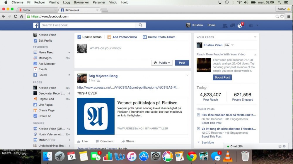Open the adressa.no URL link
This screenshot has width=293, height=164.
[x=128, y=88]
